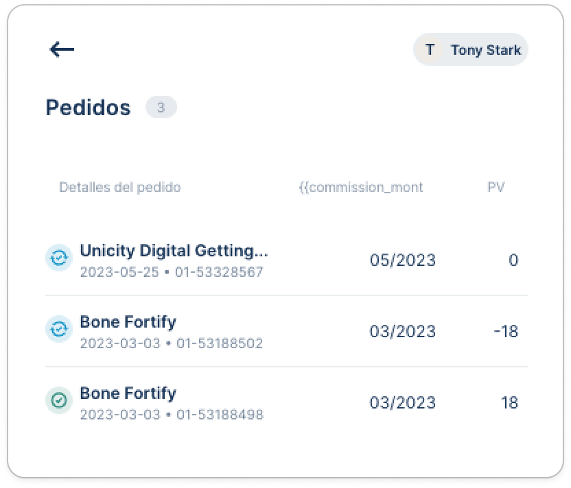Click the Detalles del pedido column header
The height and width of the screenshot is (488, 571).
coord(120,187)
